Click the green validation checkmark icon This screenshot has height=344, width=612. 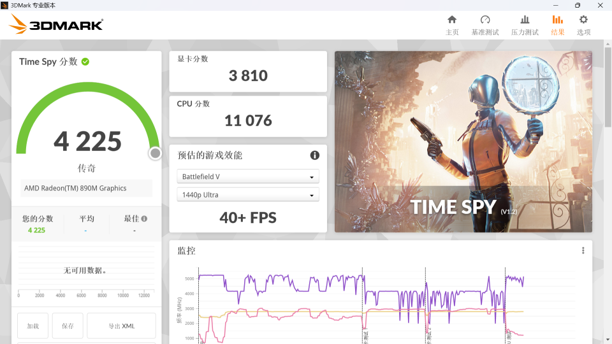coord(85,62)
